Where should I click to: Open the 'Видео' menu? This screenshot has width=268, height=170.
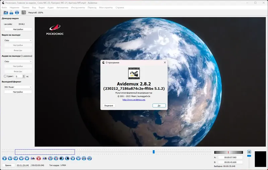pyautogui.click(x=42, y=7)
